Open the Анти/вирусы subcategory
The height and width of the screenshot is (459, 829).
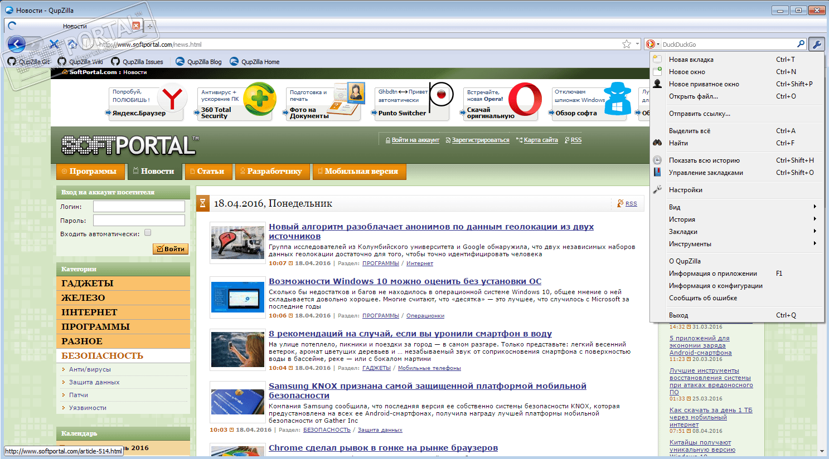[x=90, y=369]
